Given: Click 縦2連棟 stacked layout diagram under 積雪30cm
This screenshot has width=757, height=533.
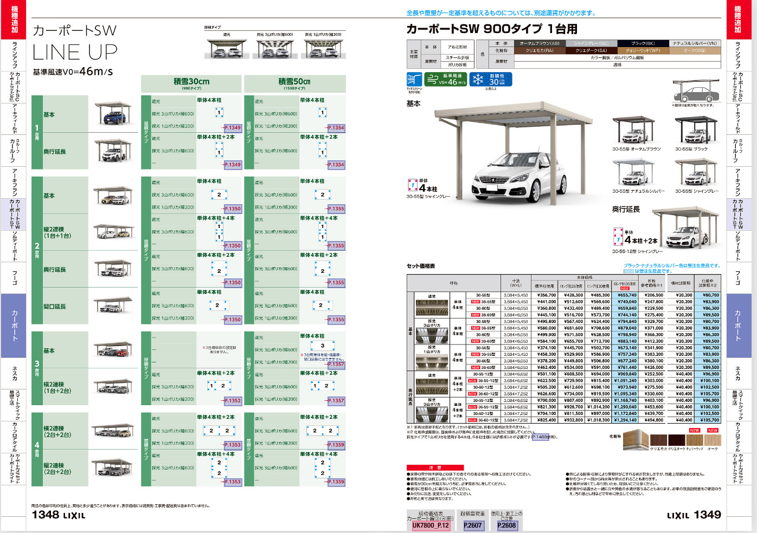Looking at the screenshot, I should [x=219, y=232].
